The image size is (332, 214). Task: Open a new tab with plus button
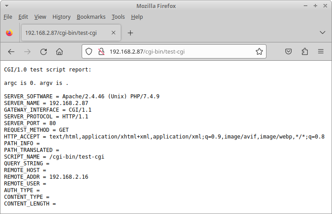[x=131, y=33]
